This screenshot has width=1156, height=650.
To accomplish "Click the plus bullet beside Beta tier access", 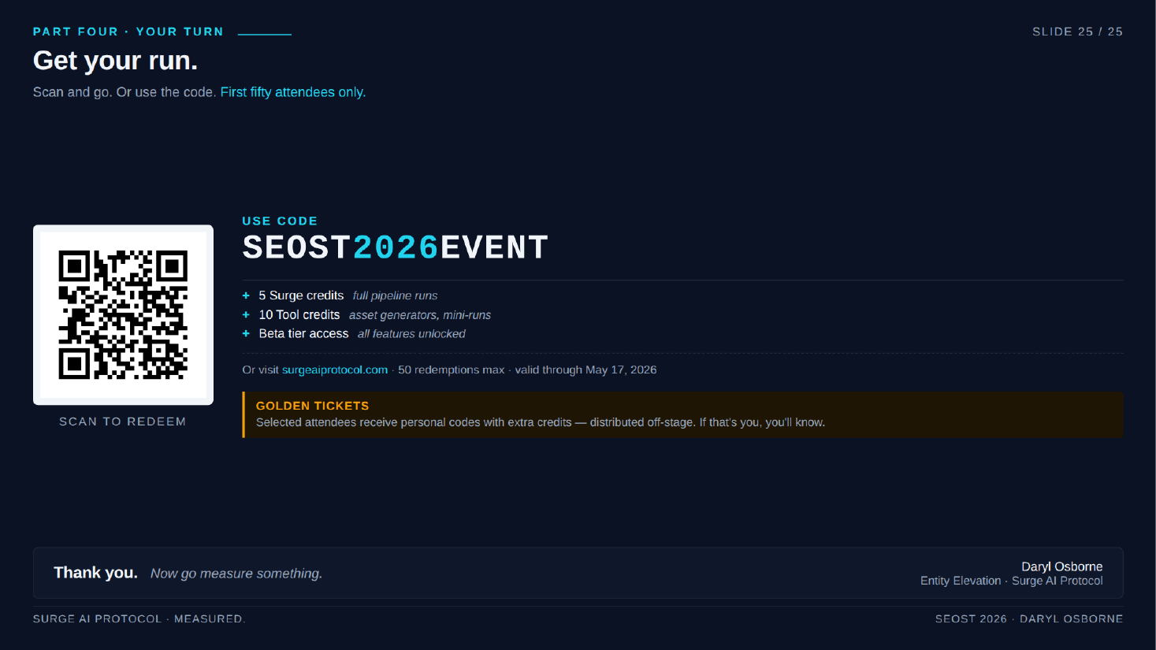I will coord(246,334).
